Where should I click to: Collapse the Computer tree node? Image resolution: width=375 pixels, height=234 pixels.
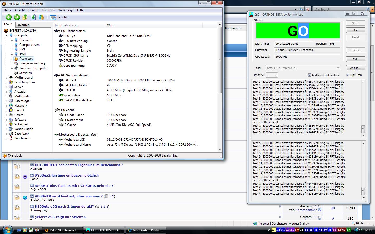7,36
